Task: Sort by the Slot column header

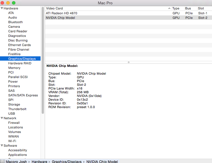Action: coord(205,8)
